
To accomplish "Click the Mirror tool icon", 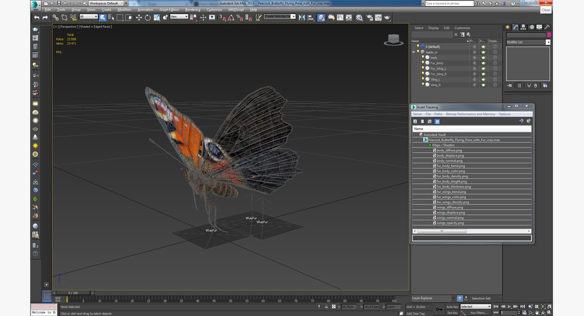I will [x=302, y=18].
